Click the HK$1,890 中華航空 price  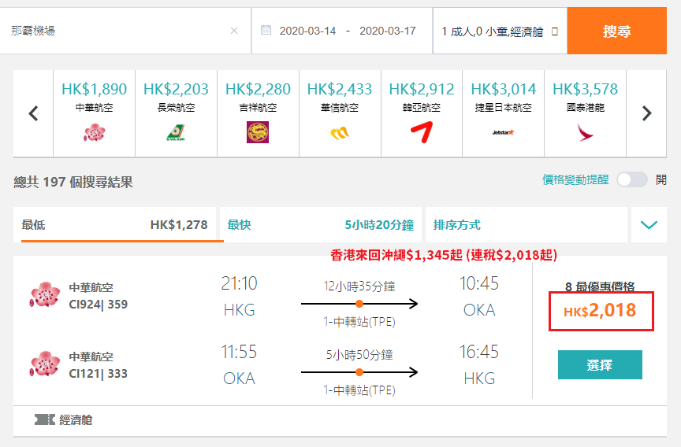point(95,89)
